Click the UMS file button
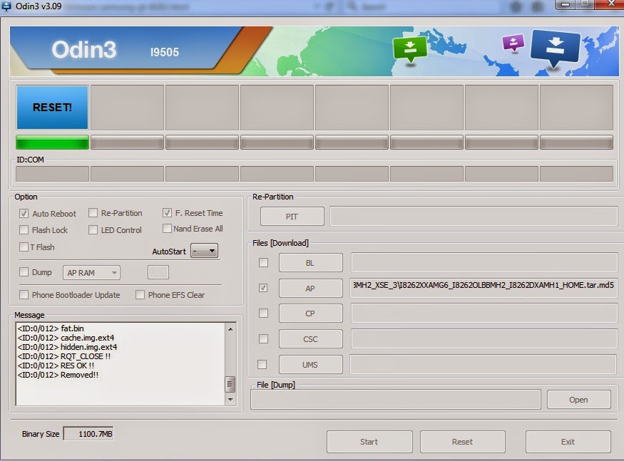This screenshot has height=461, width=624. coord(310,364)
